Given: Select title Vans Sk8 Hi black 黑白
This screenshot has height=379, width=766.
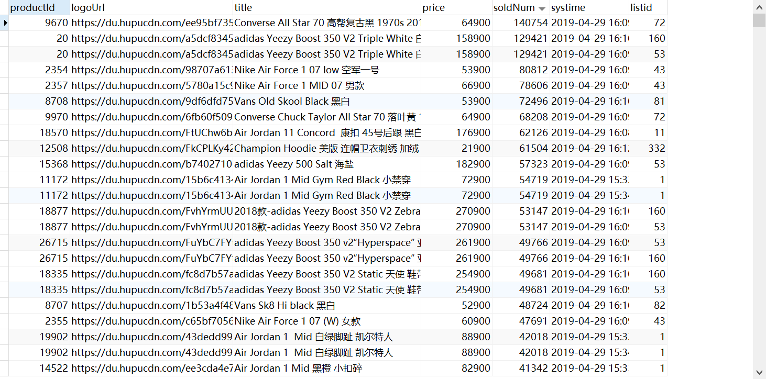Looking at the screenshot, I should [x=327, y=306].
